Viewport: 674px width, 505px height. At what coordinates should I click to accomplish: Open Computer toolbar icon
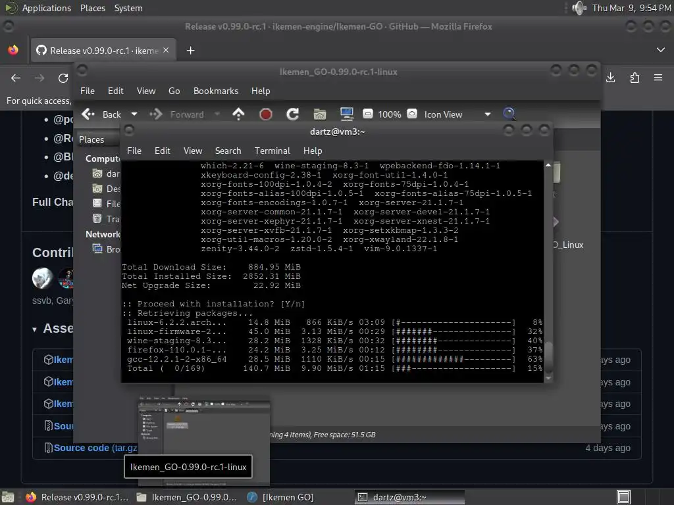[346, 114]
